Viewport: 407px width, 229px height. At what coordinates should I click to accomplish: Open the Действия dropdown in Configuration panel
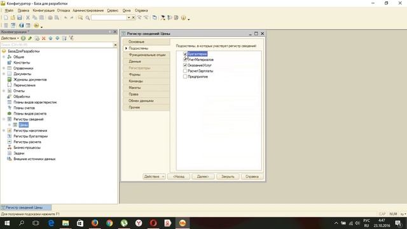coord(10,38)
